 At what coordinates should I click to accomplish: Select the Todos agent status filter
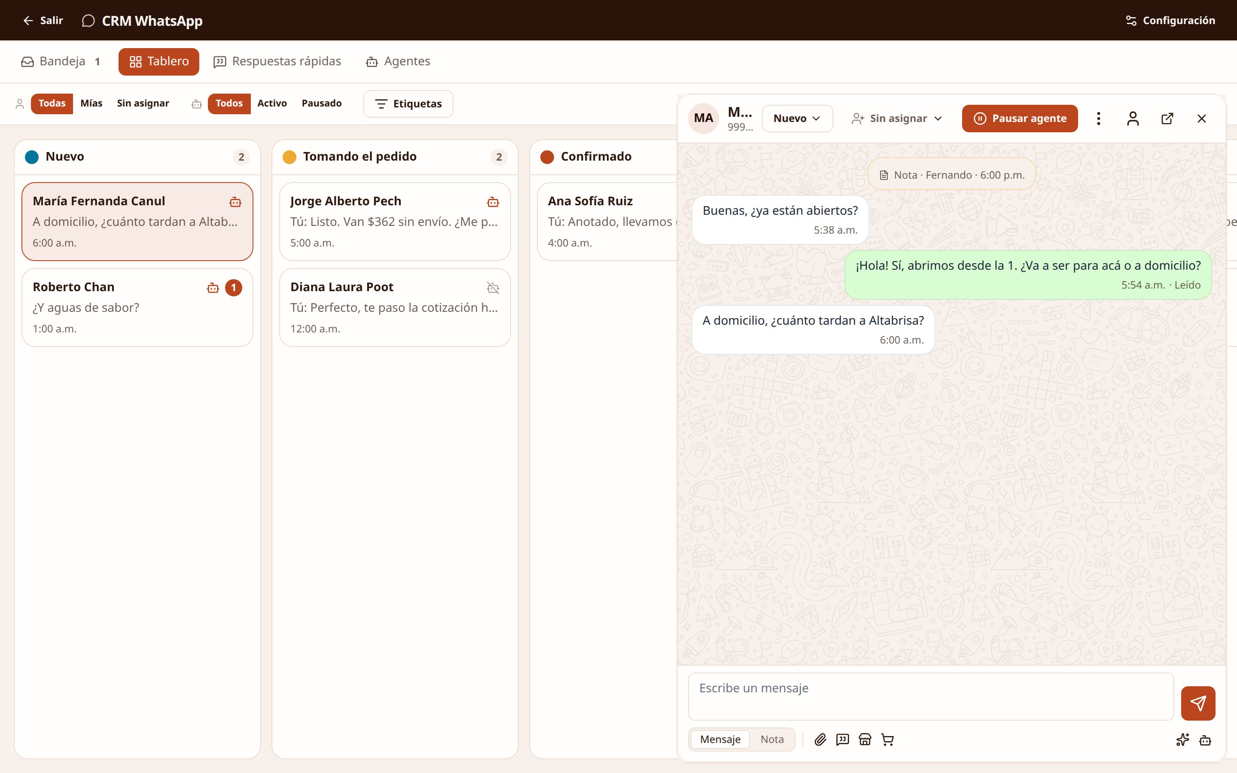click(x=229, y=103)
